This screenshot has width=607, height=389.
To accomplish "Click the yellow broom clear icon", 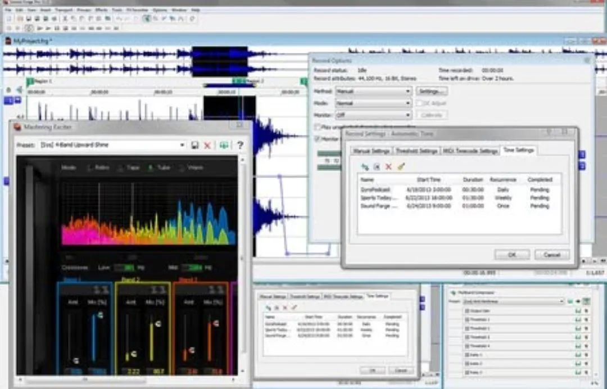I will tap(401, 167).
